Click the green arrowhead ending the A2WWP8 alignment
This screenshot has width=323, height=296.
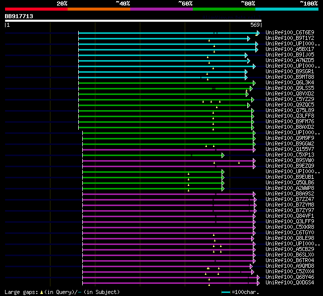click(x=223, y=188)
